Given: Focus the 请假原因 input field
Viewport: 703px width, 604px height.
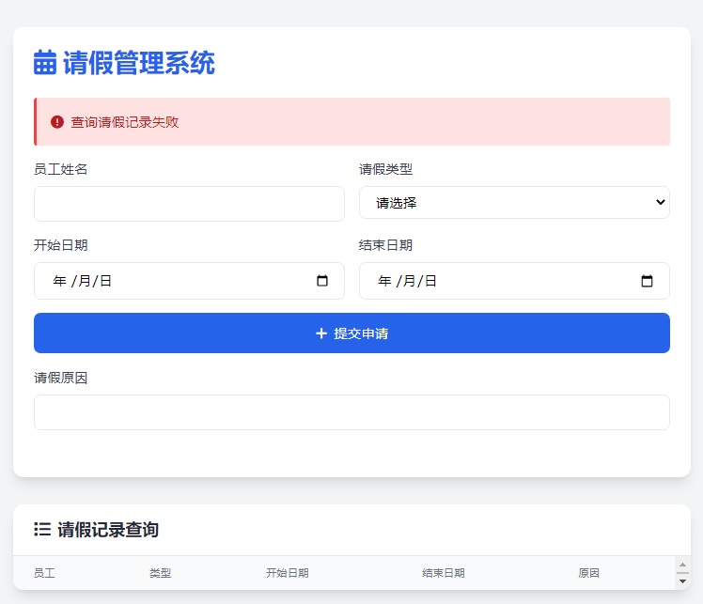Looking at the screenshot, I should pyautogui.click(x=351, y=412).
